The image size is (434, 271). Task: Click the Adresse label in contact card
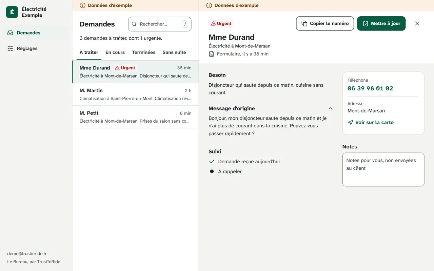point(355,104)
